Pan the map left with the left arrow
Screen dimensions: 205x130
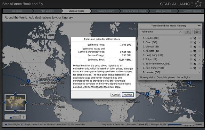click(4, 103)
